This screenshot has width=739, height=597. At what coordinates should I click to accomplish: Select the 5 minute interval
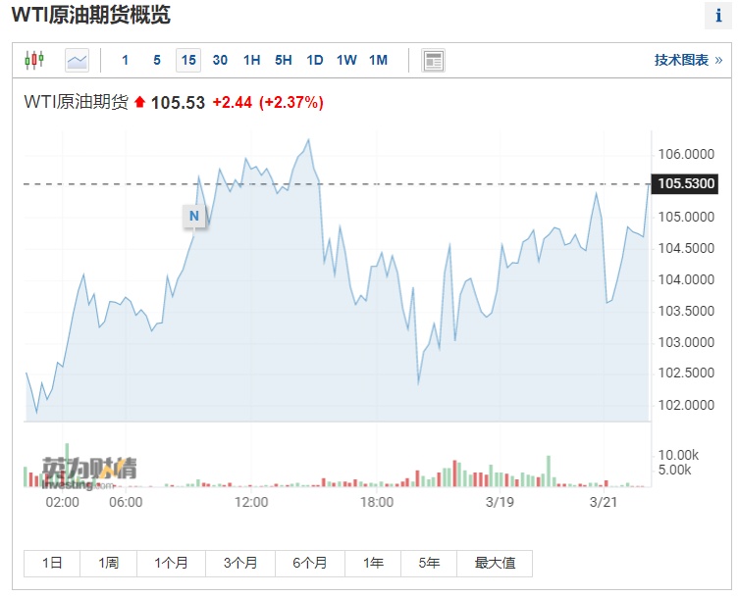[x=157, y=60]
